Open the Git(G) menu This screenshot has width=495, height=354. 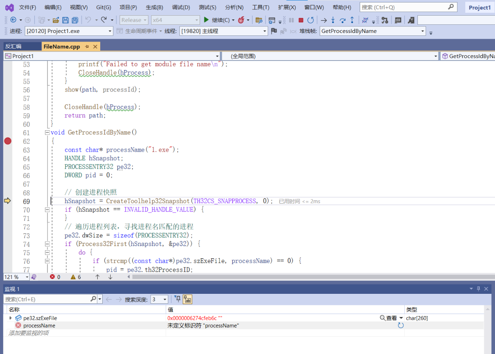pyautogui.click(x=104, y=7)
